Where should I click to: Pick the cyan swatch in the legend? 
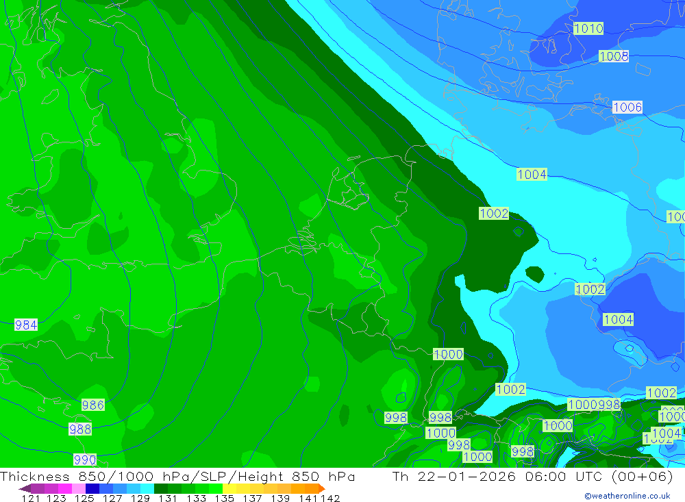point(147,488)
